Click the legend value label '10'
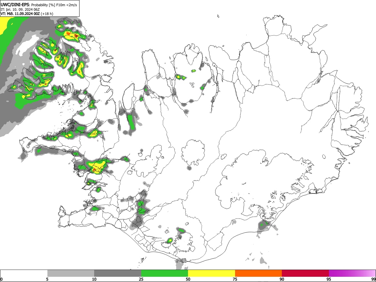The width and height of the screenshot is (376, 282). [94, 279]
